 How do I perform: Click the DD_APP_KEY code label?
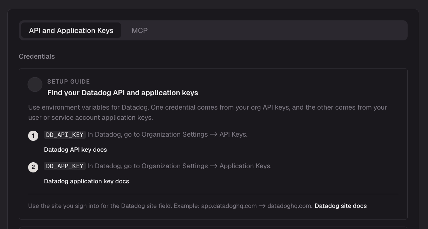(65, 166)
